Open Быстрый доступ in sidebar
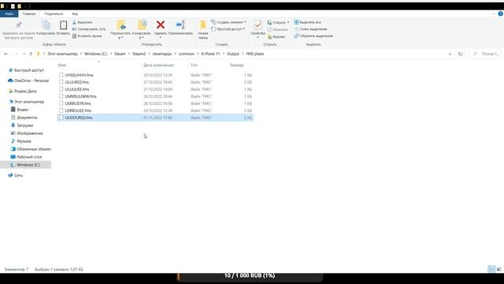This screenshot has height=284, width=504. [26, 70]
